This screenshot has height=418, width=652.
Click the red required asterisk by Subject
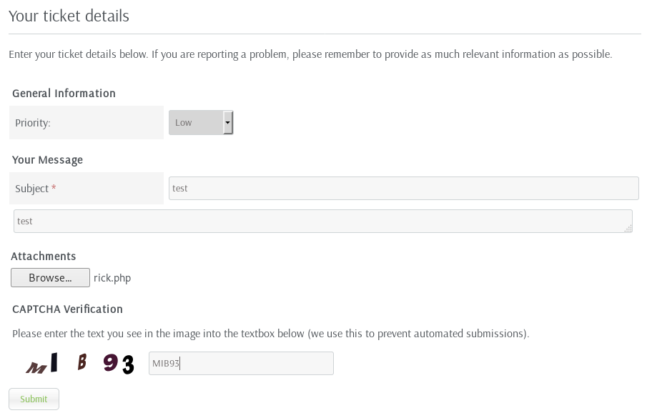click(x=54, y=188)
